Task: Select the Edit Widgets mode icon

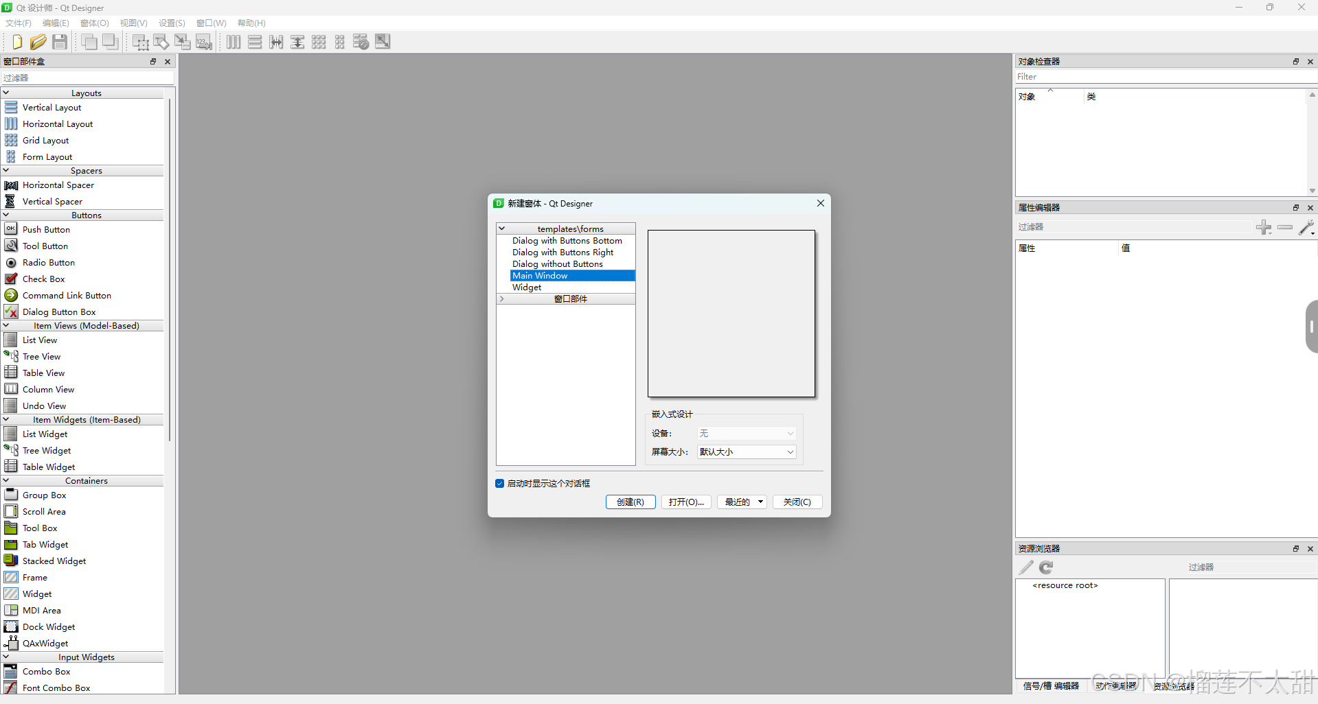Action: click(141, 42)
